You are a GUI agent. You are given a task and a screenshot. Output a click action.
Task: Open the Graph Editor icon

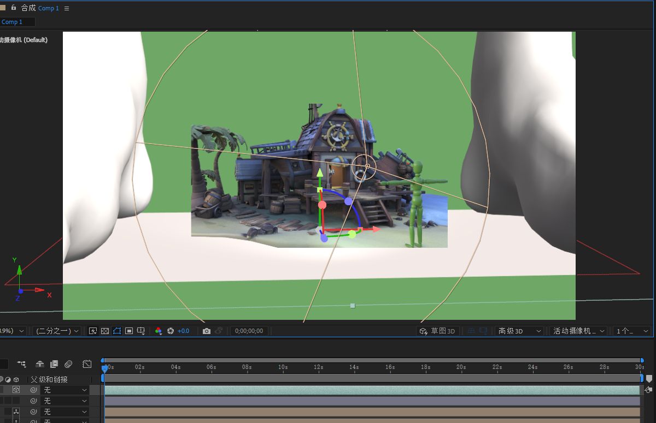click(87, 364)
